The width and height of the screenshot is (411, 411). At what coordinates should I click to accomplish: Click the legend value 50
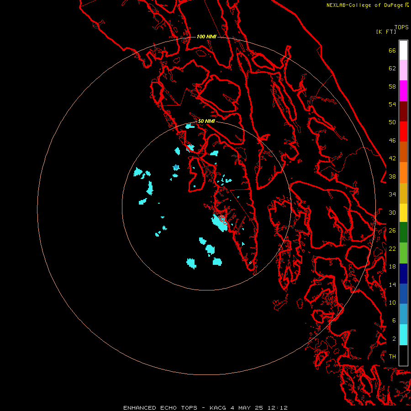(x=392, y=122)
